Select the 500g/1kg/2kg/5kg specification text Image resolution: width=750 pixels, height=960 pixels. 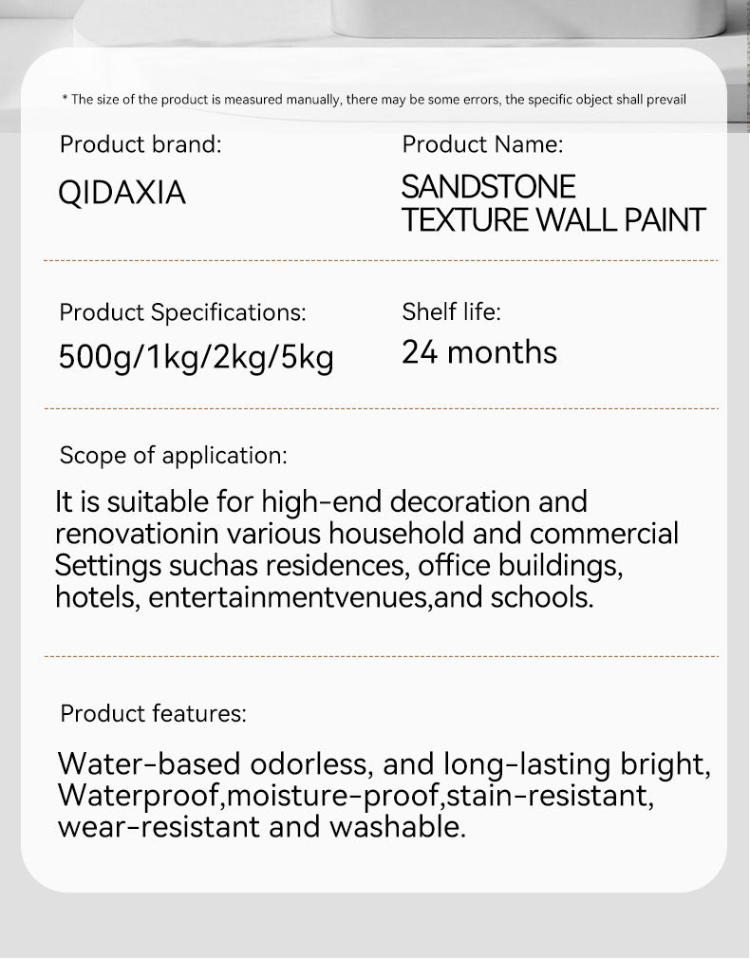[197, 357]
